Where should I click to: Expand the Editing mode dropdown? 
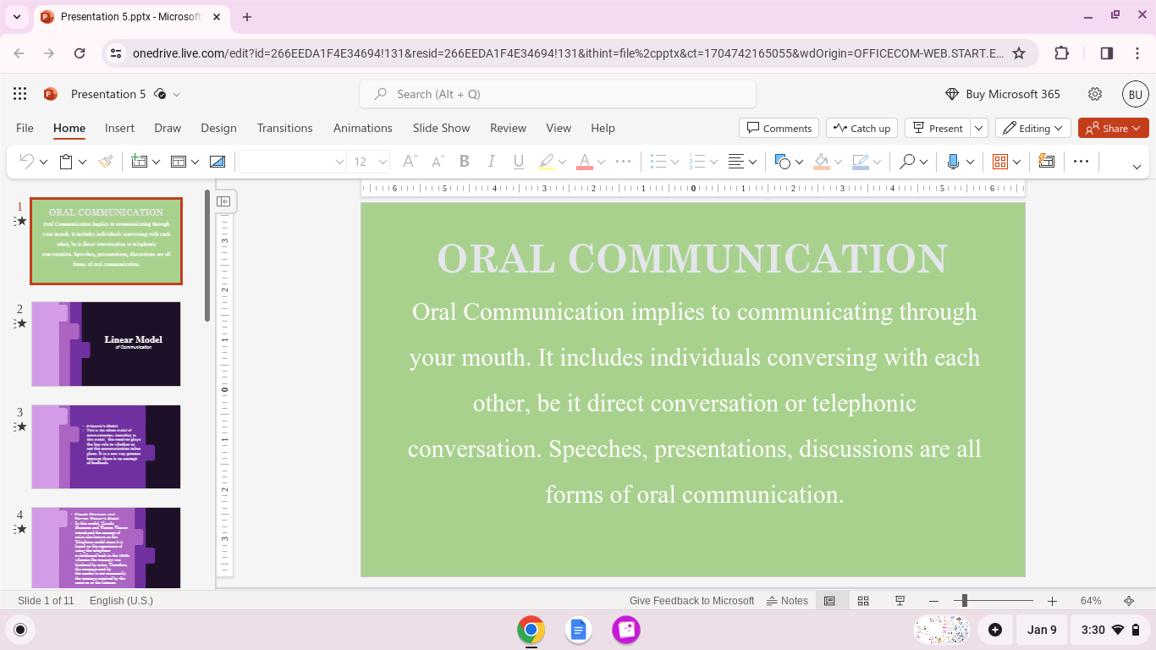pyautogui.click(x=1033, y=128)
